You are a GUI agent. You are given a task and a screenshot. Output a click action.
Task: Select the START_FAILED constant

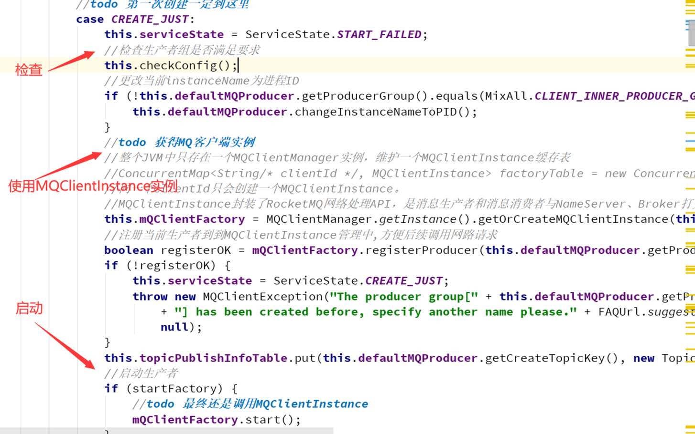[379, 34]
